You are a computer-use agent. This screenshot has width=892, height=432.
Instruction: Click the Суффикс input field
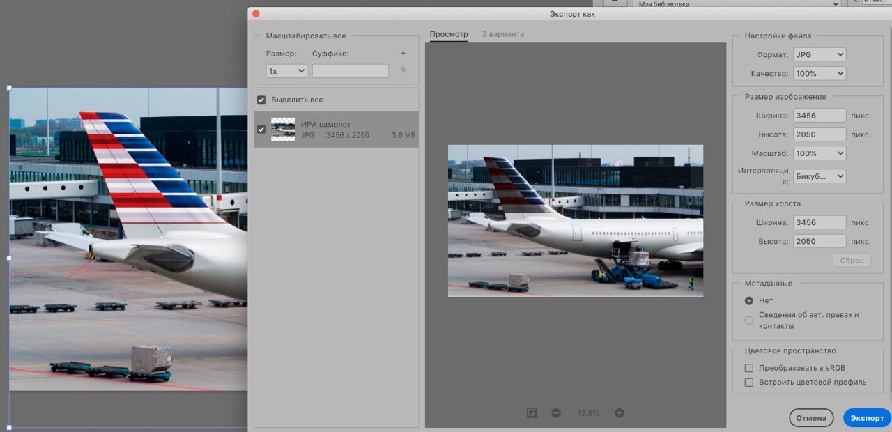click(x=351, y=70)
